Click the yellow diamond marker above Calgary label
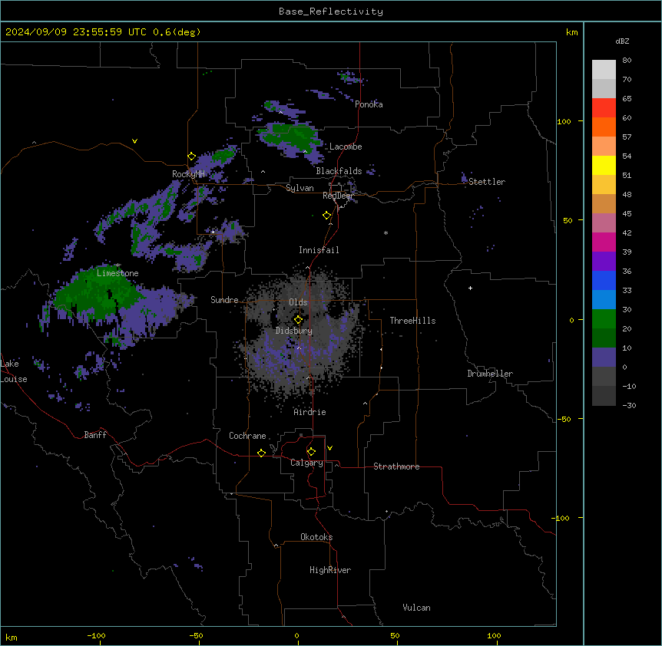Image resolution: width=662 pixels, height=646 pixels. [x=311, y=452]
